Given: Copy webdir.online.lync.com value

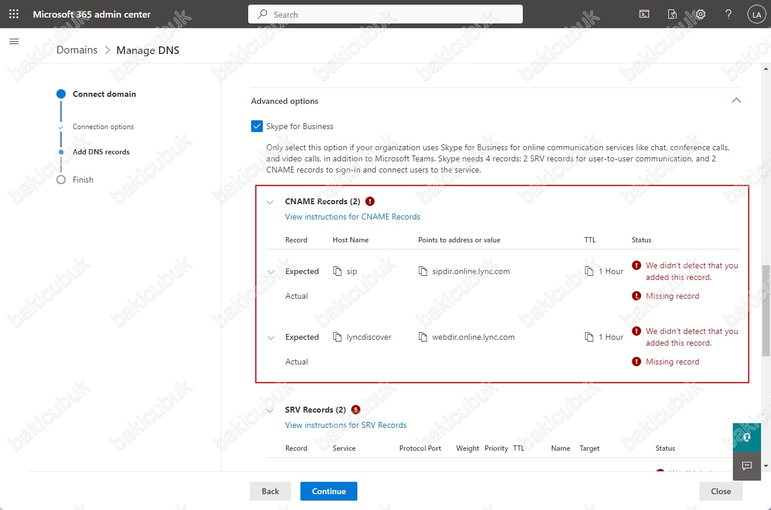Looking at the screenshot, I should (423, 337).
